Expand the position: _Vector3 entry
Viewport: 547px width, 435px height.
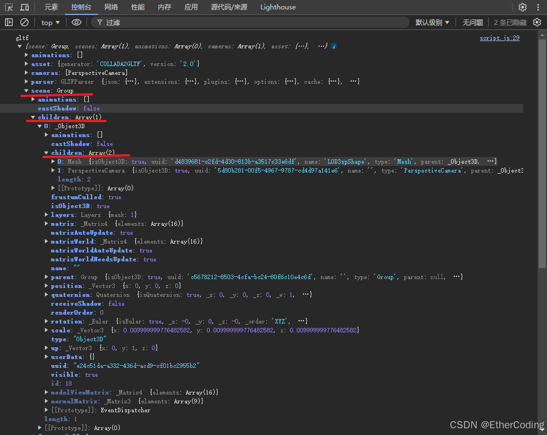point(47,286)
